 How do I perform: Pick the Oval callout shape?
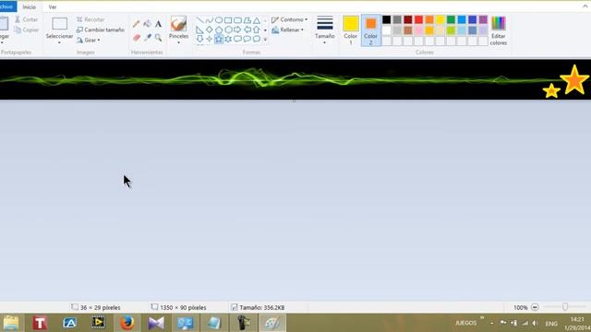247,39
